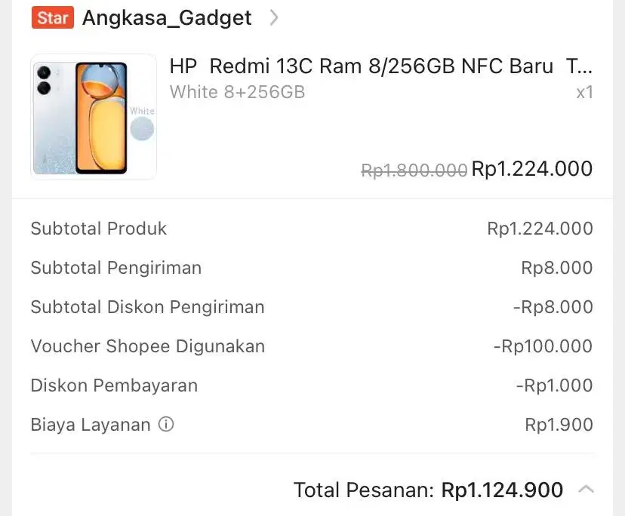This screenshot has width=625, height=516.
Task: Select the circular watermark icon on product photo
Action: coord(140,130)
